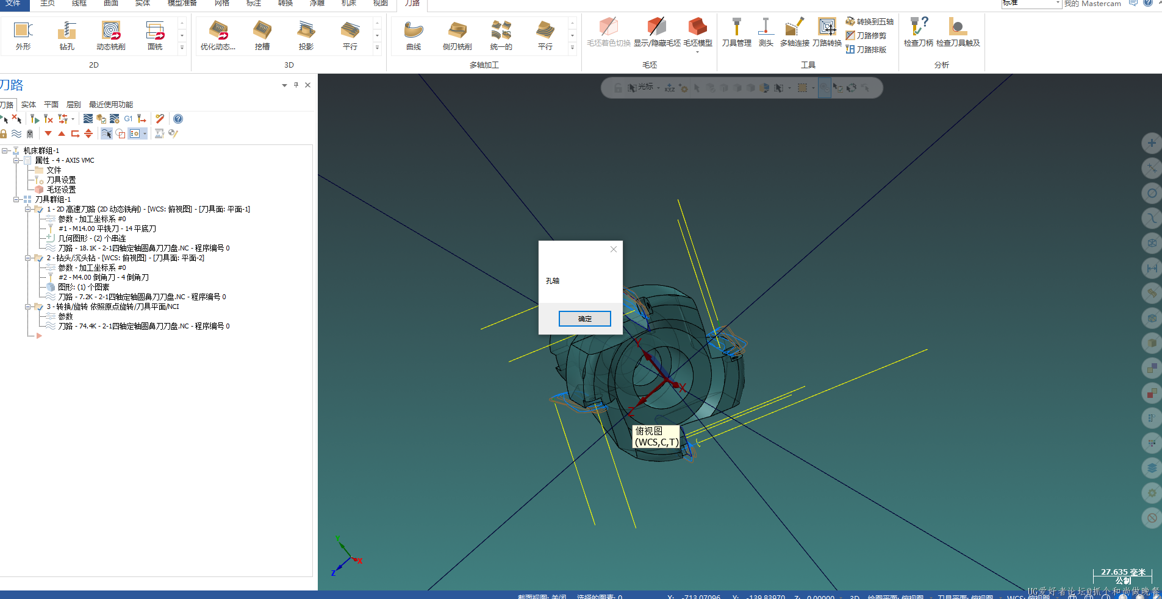Screen dimensions: 1162x599
Task: Switch to the 层别 panel tab
Action: pos(74,105)
